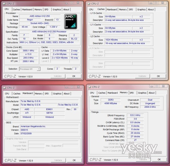Close the Memory tab window

click(163, 86)
